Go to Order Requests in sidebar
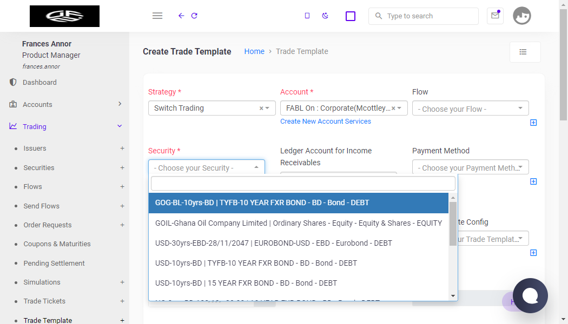Screen dimensions: 568x324 pyautogui.click(x=48, y=225)
